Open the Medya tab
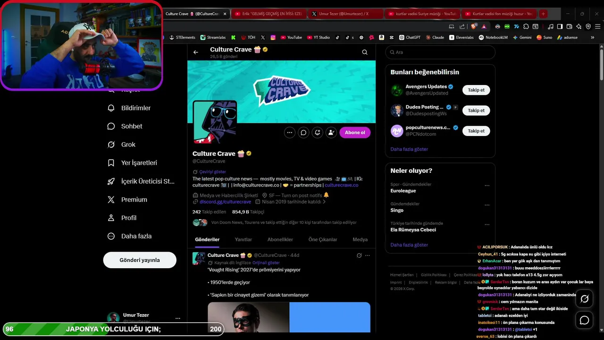The height and width of the screenshot is (340, 604). click(360, 239)
